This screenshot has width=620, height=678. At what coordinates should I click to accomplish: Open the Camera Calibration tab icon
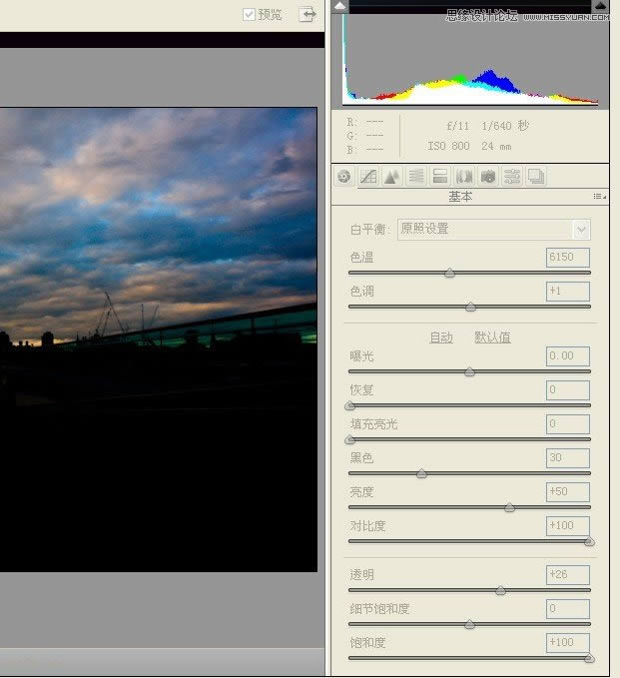point(487,177)
